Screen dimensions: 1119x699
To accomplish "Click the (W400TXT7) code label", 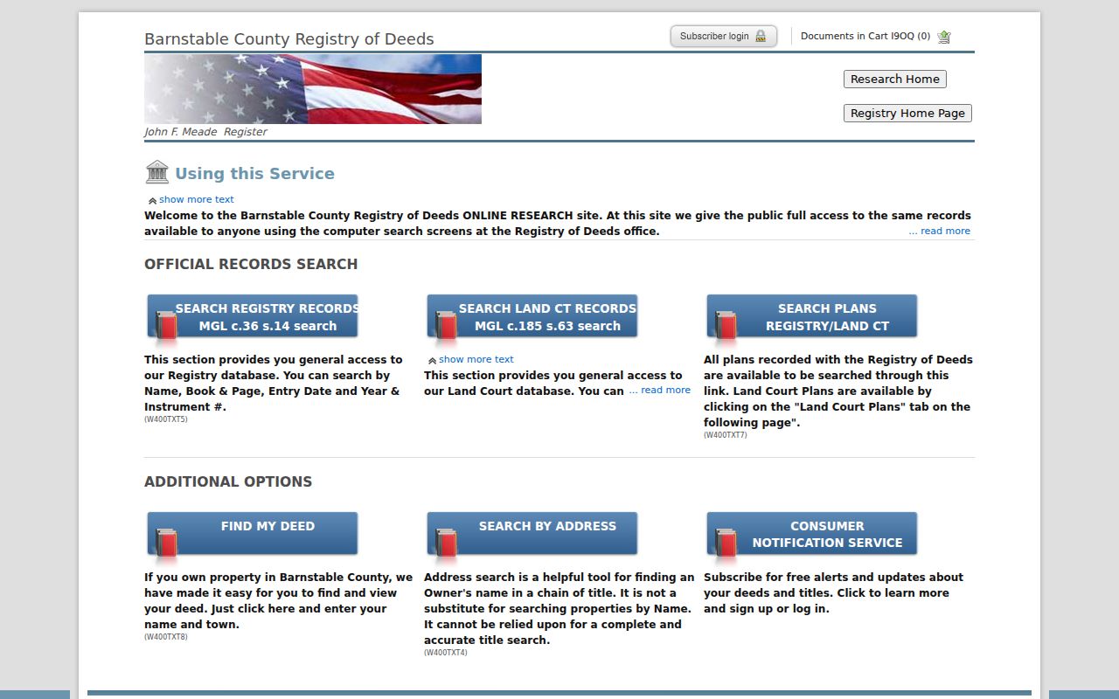I will (x=726, y=435).
